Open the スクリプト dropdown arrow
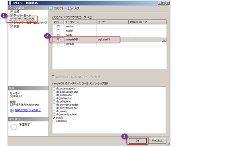 tap(66, 8)
